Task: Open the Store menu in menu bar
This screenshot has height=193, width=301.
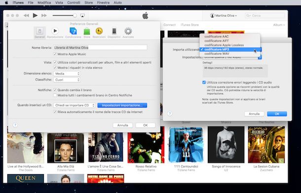Action: [88, 2]
